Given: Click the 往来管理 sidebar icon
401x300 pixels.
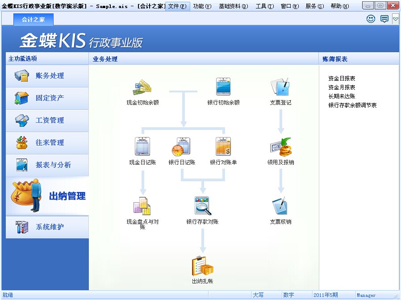Looking at the screenshot, I should tap(22, 142).
